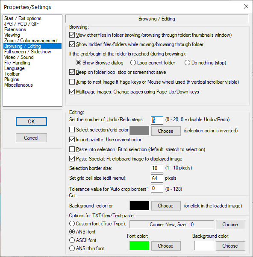Enable Paste into selection: Fit option
Viewport: 253px width, 257px height.
tap(72, 149)
